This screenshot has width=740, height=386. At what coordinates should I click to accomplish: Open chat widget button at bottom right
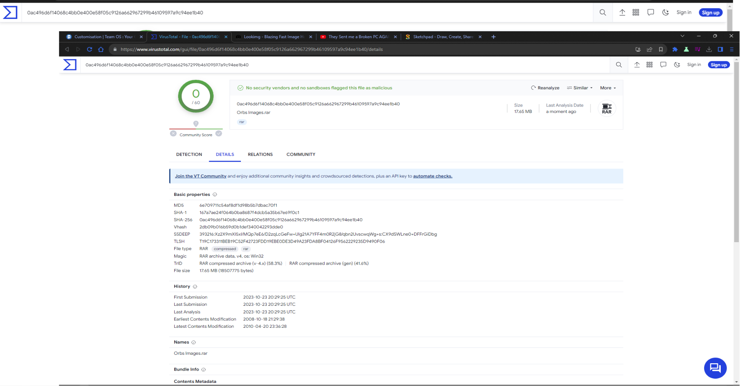[715, 368]
